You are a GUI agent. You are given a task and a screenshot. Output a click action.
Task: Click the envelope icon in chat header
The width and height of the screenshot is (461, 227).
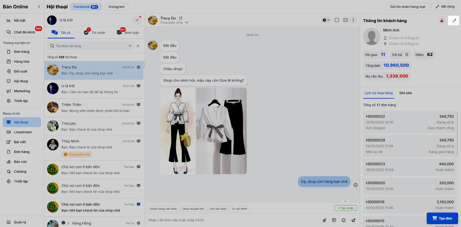point(345,20)
